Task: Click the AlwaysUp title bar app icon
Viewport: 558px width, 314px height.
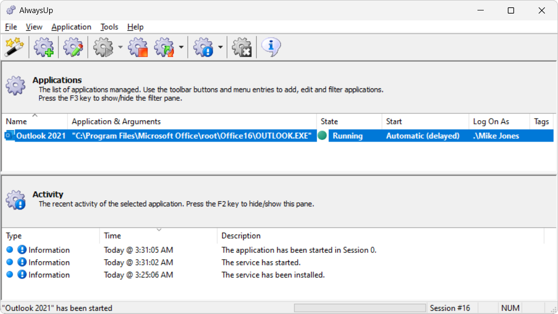Action: click(11, 10)
